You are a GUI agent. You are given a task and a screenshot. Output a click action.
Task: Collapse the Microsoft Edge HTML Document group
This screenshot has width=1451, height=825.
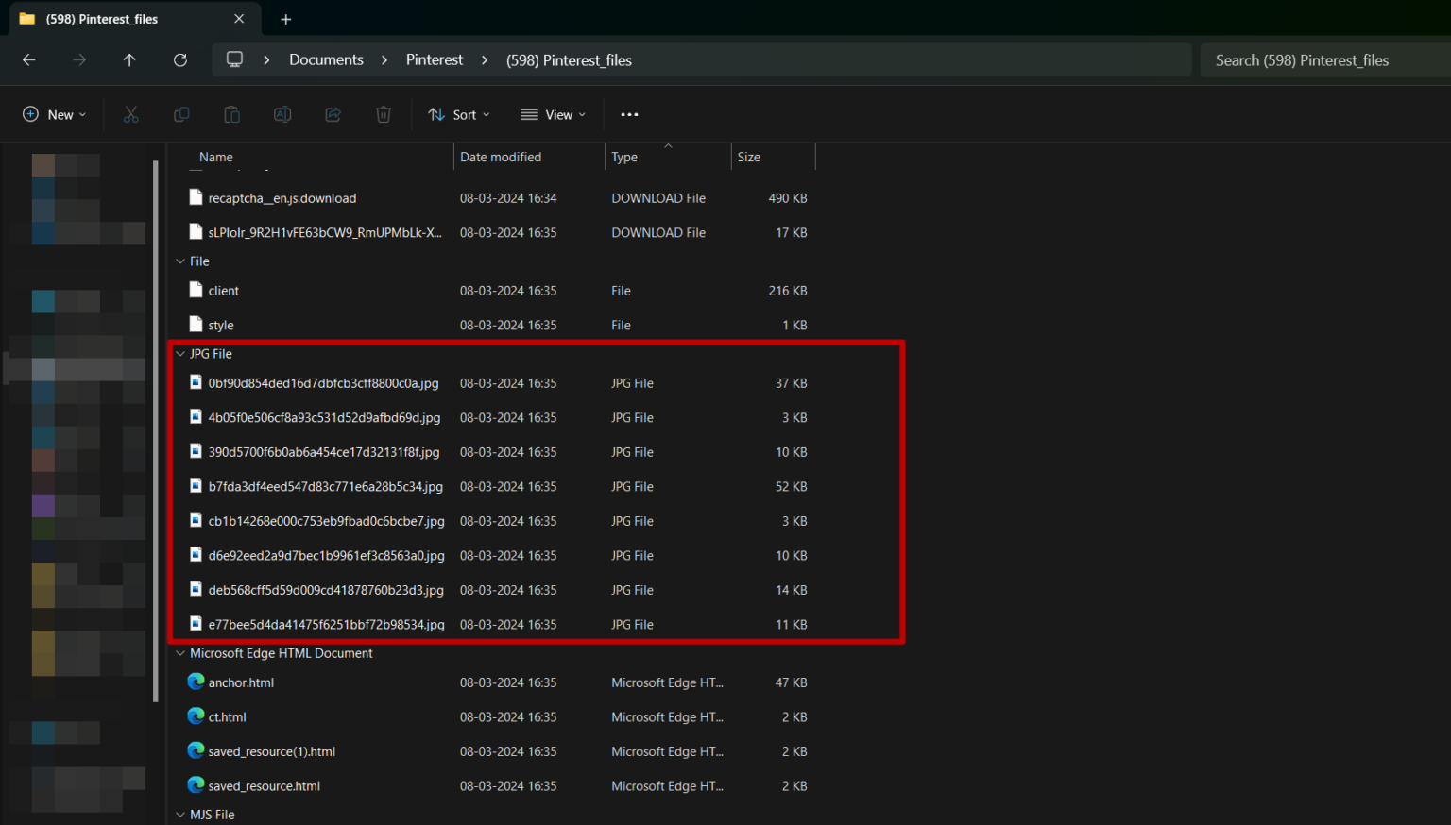(180, 653)
